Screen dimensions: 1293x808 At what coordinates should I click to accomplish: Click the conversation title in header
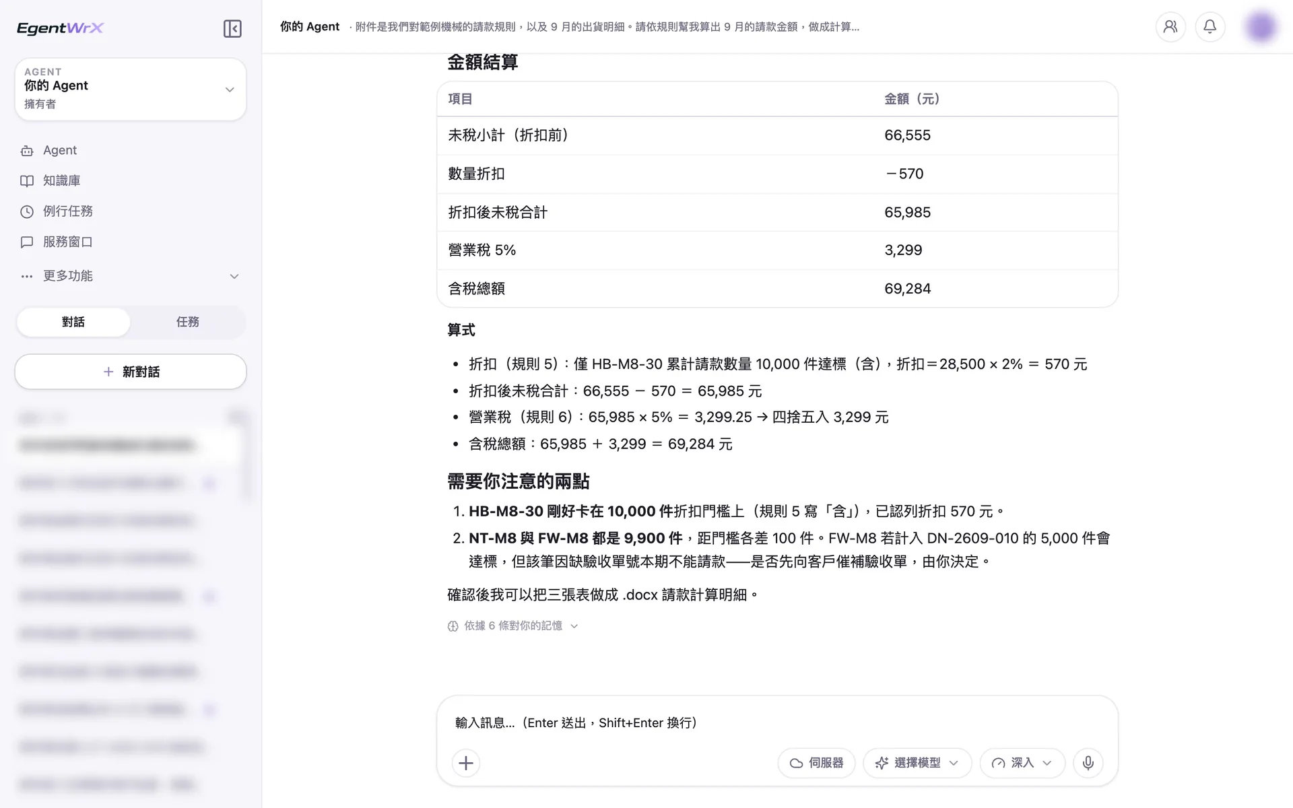pos(606,27)
